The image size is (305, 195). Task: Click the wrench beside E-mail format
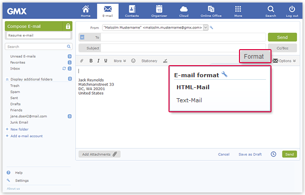pos(224,74)
